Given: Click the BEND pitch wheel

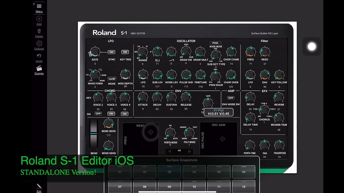Looking at the screenshot, I should coord(94,133).
